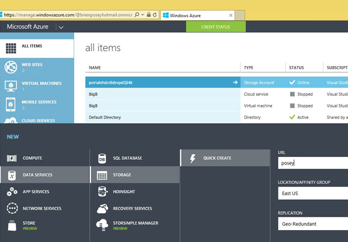348x242 pixels.
Task: Choose Store Preview in the New menu
Action: (45, 225)
